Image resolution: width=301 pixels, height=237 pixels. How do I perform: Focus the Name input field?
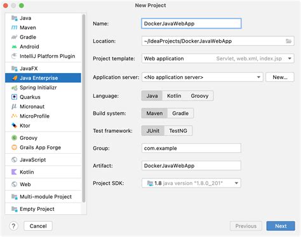(191, 24)
